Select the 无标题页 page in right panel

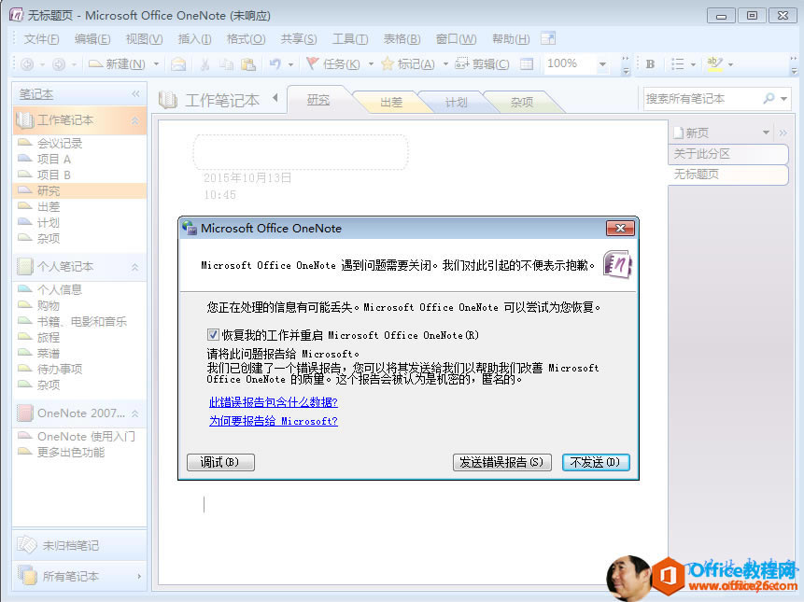727,175
